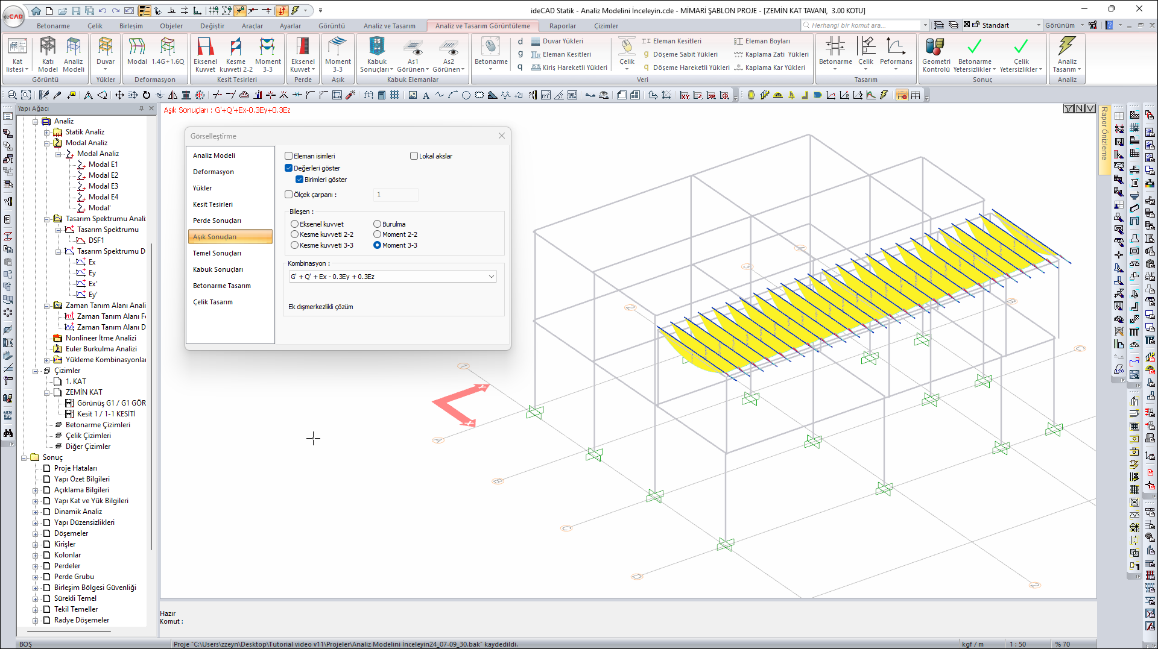Expand the Kirişler tree node

tap(36, 544)
